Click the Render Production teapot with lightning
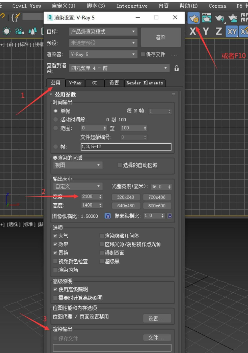 [220, 18]
